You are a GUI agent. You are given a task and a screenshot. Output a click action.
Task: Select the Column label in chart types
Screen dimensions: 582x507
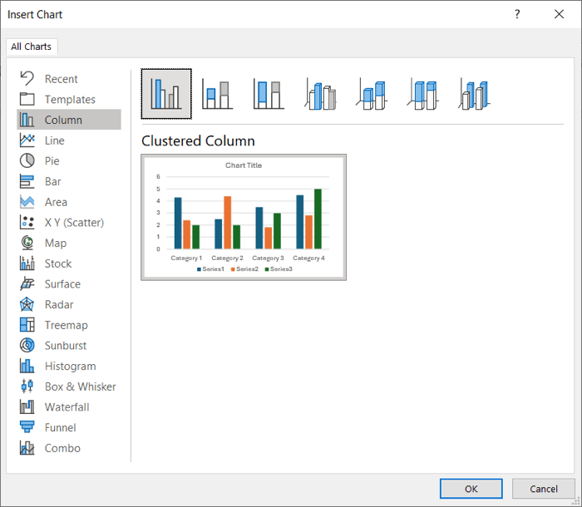click(63, 120)
